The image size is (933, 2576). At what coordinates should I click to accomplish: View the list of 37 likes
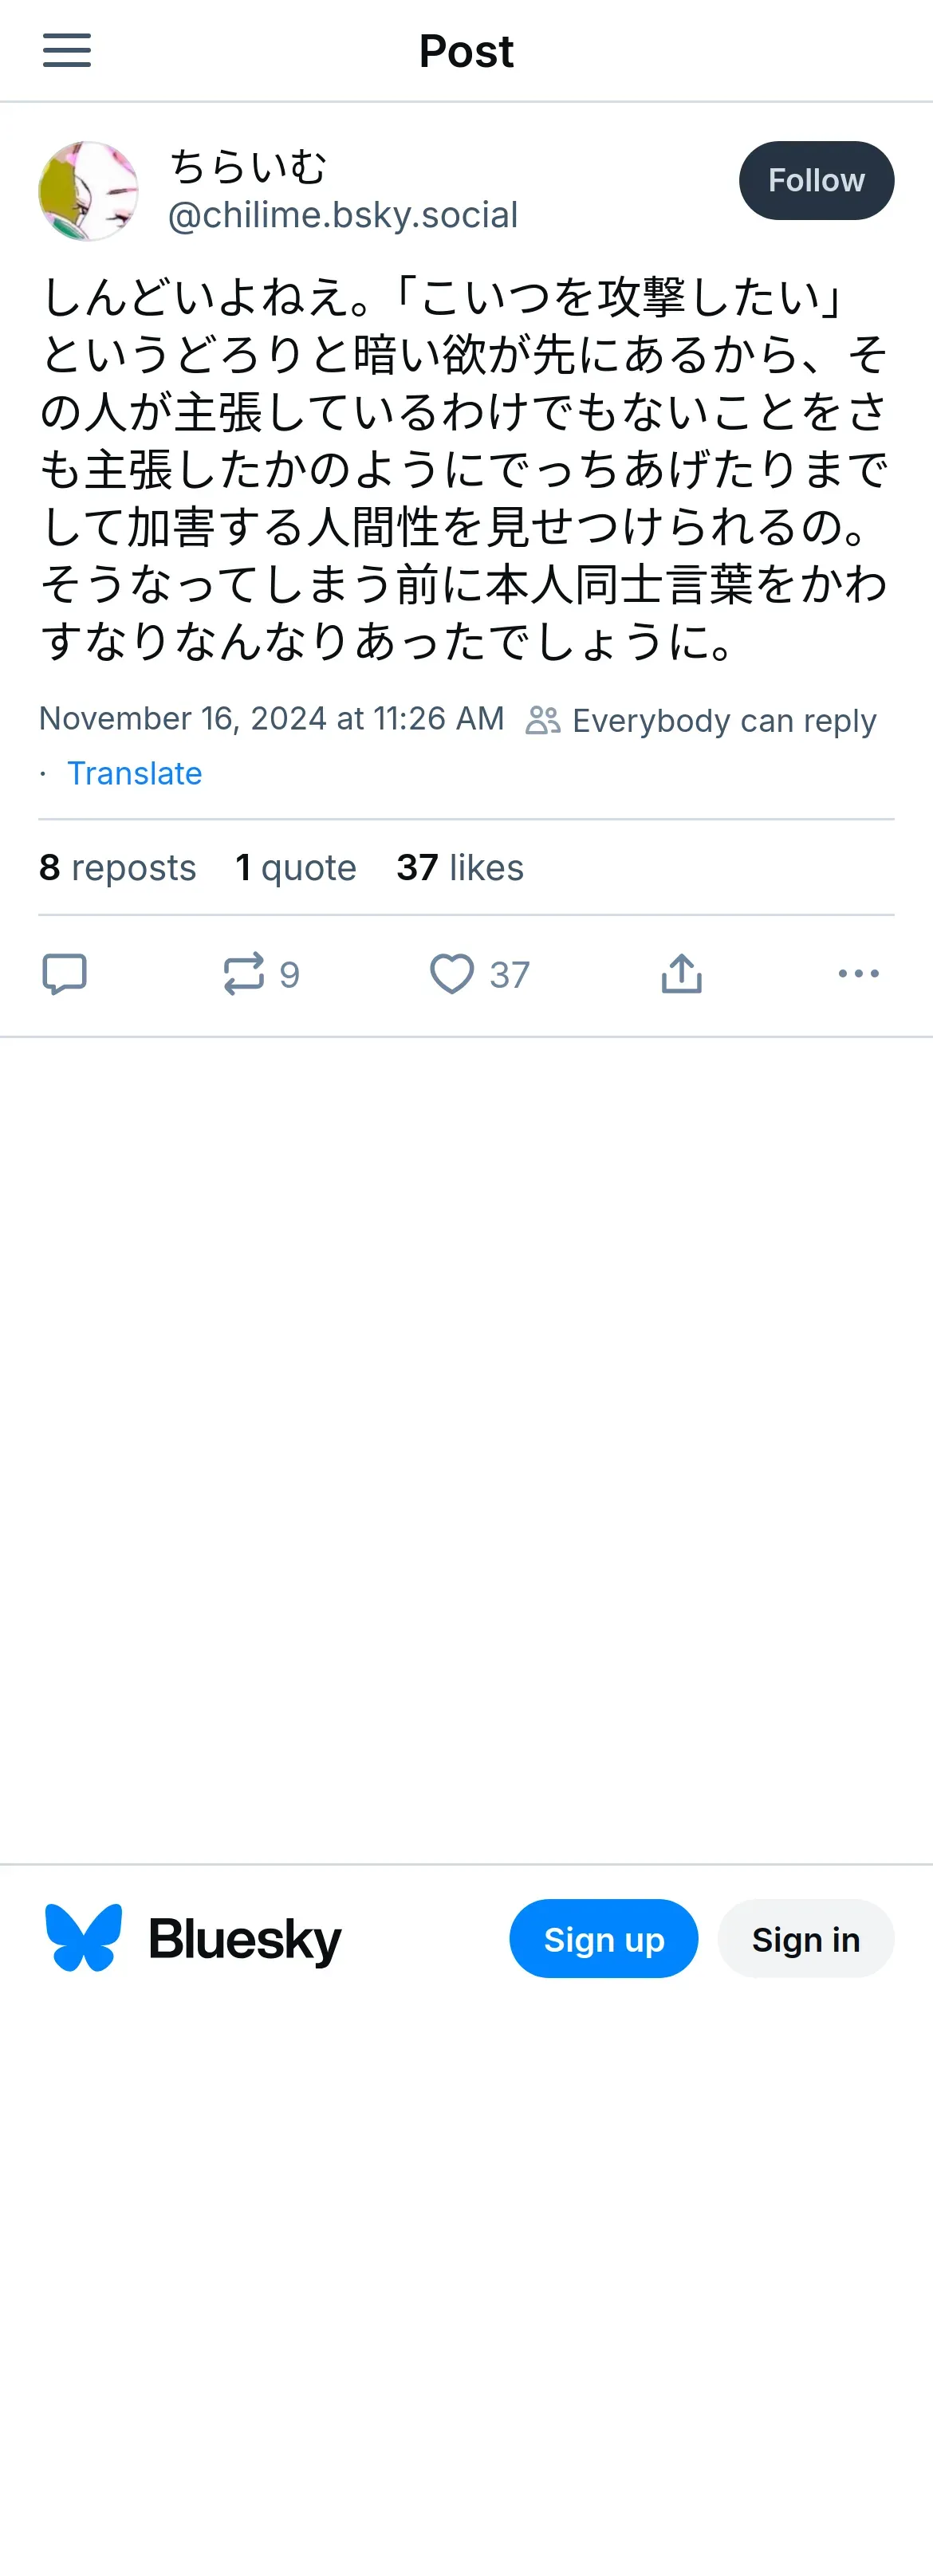tap(460, 867)
